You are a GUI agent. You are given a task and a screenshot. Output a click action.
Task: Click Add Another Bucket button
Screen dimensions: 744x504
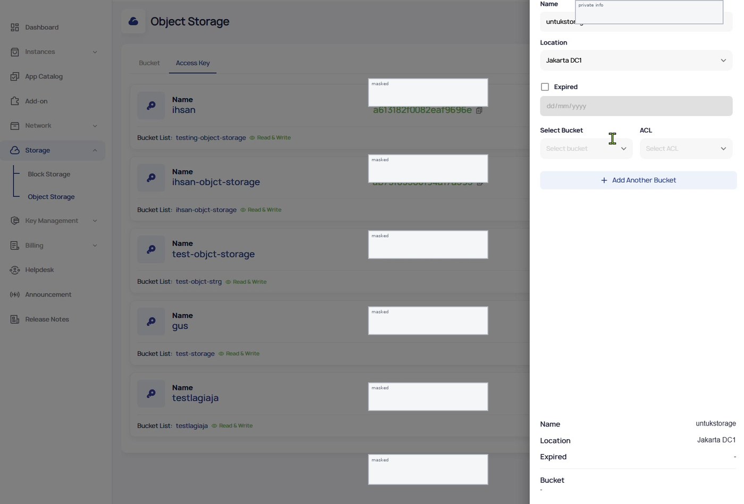[x=638, y=180]
